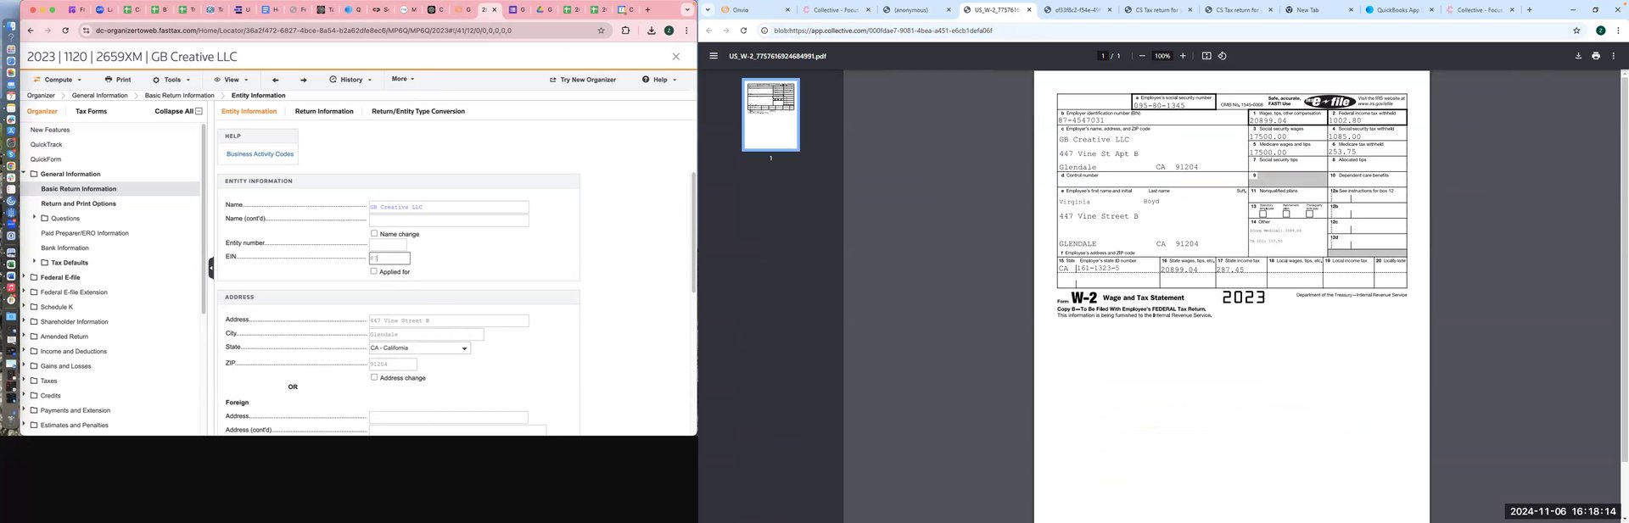
Task: Toggle PDF fit to page icon
Action: (1206, 56)
